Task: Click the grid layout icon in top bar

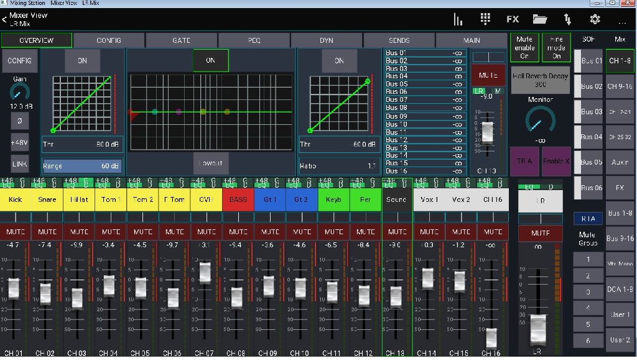Action: 485,19
